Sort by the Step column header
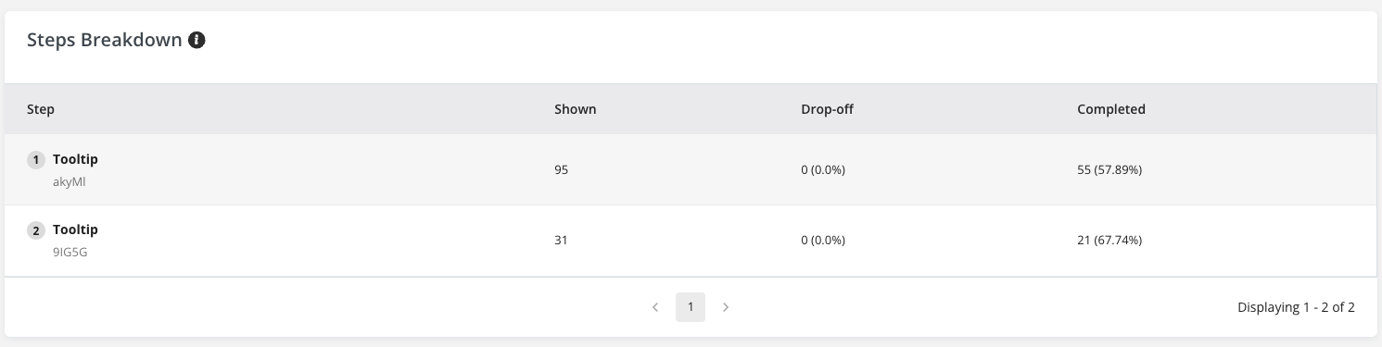Screen dimensions: 1382x347 [41, 109]
